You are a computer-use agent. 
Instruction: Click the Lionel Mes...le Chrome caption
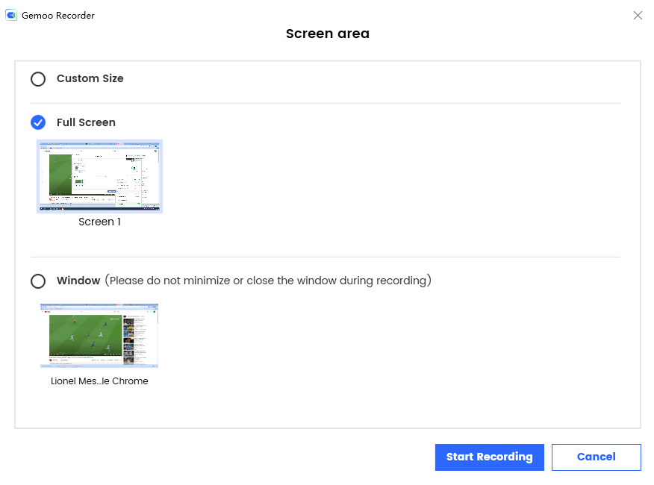tap(99, 381)
